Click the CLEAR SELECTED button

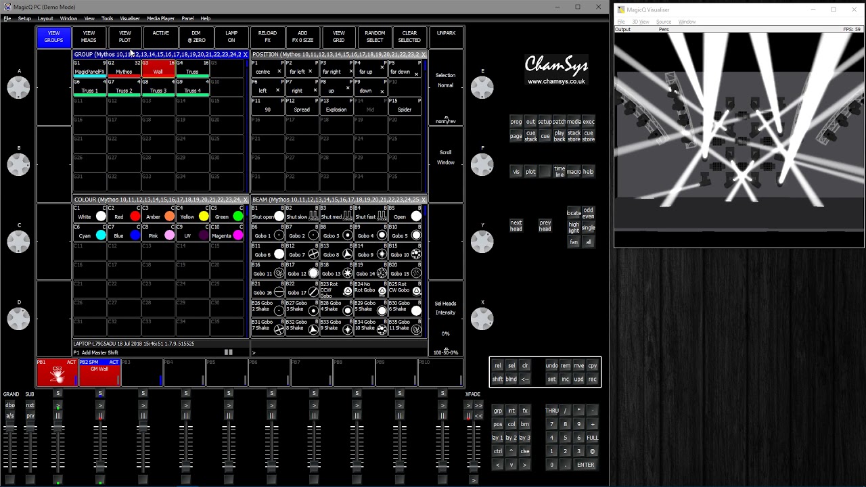click(409, 37)
